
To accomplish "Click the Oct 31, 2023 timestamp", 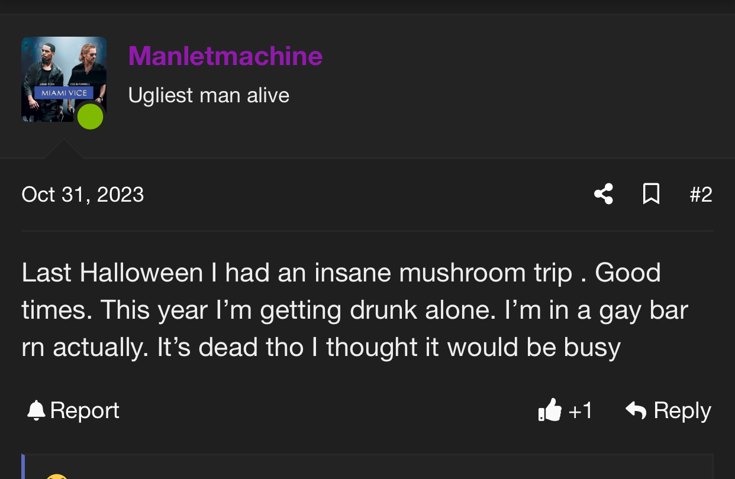I will (82, 195).
